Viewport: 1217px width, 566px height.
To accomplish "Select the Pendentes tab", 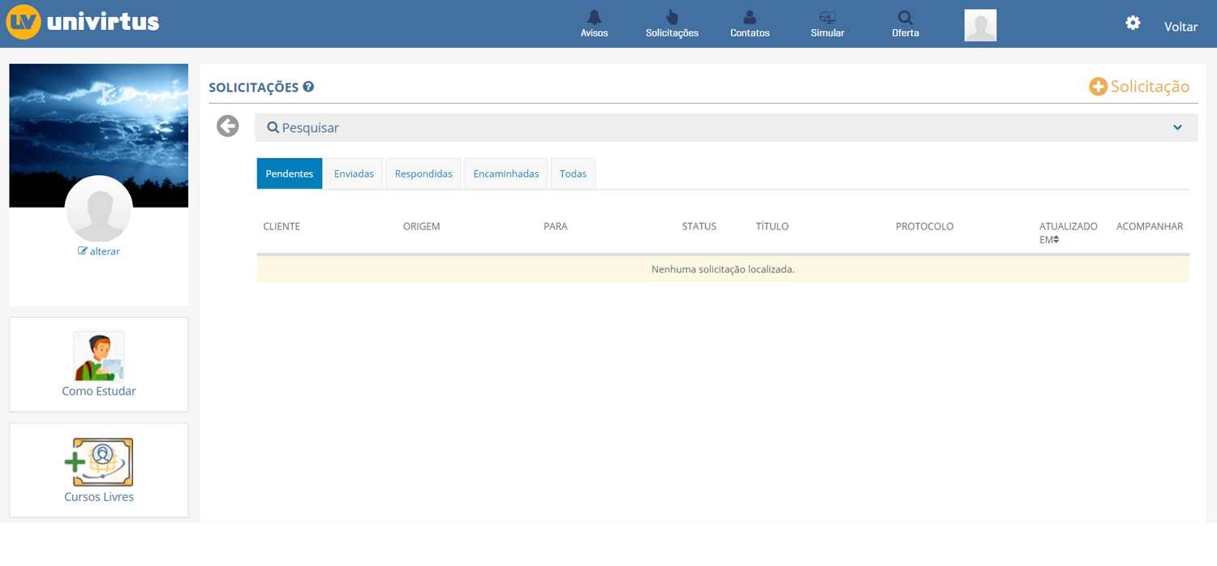I will [290, 174].
